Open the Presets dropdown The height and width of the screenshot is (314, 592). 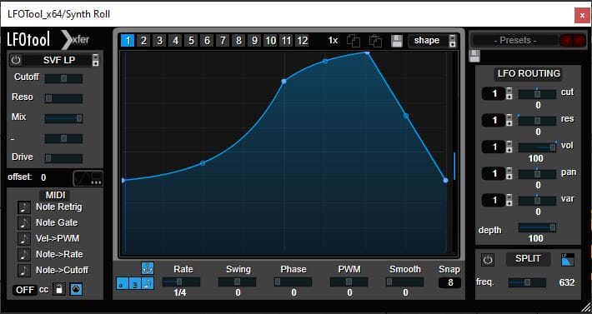(515, 40)
